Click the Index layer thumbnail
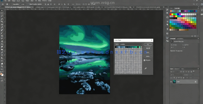Viewport: 203px width, 104px height. click(174, 82)
